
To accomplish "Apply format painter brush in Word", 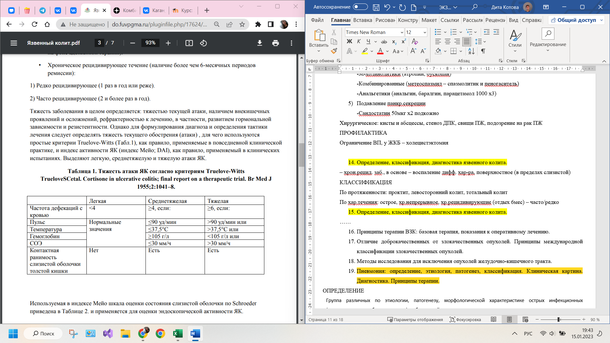I will pos(334,51).
